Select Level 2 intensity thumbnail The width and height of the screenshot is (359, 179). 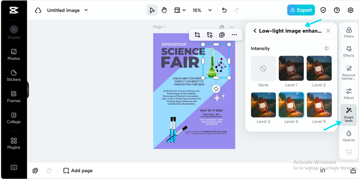point(319,68)
